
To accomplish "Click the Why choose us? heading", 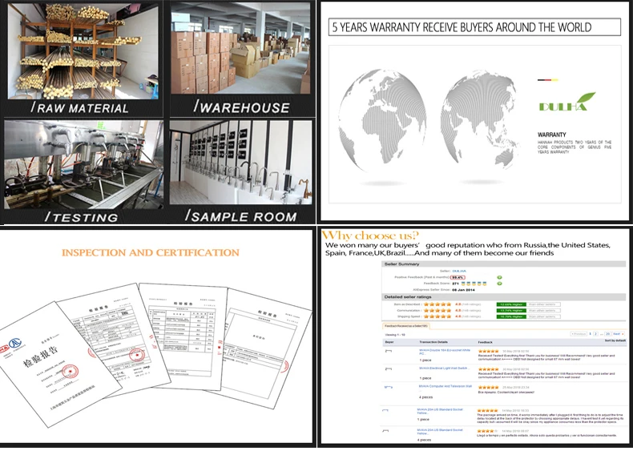I will [x=370, y=236].
